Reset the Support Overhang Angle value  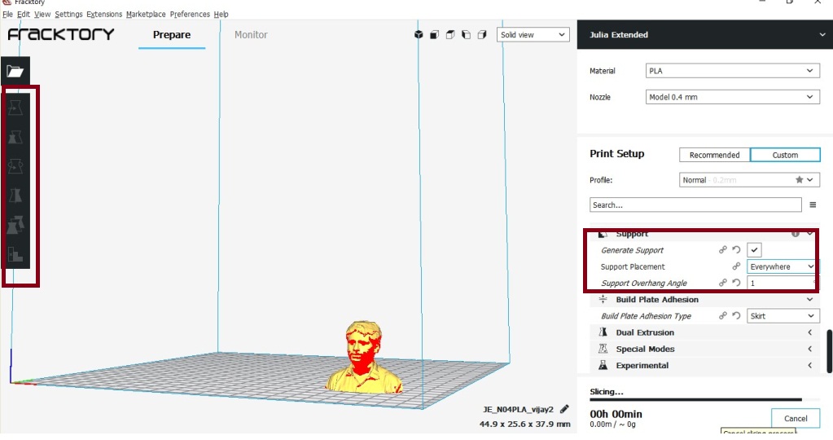[736, 283]
